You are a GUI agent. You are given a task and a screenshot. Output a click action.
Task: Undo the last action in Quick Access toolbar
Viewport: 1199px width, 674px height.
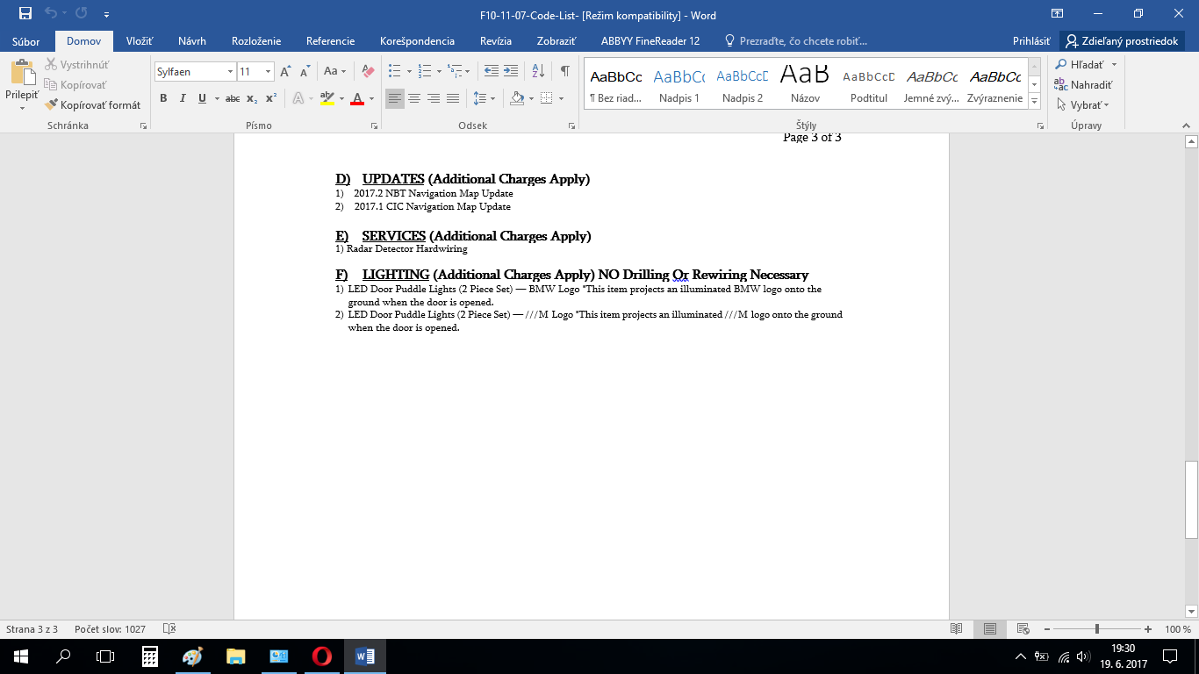click(51, 14)
